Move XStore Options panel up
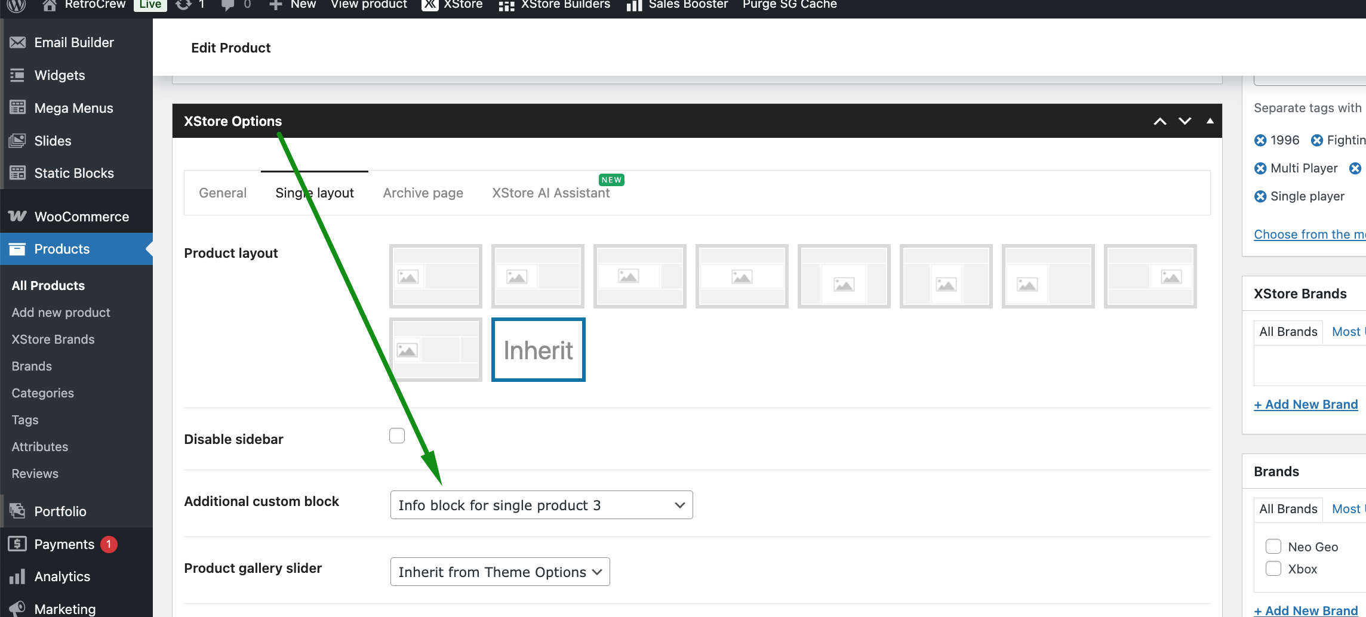 [x=1159, y=121]
